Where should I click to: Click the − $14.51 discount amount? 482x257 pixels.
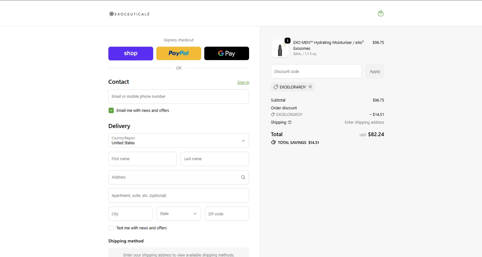pyautogui.click(x=377, y=115)
